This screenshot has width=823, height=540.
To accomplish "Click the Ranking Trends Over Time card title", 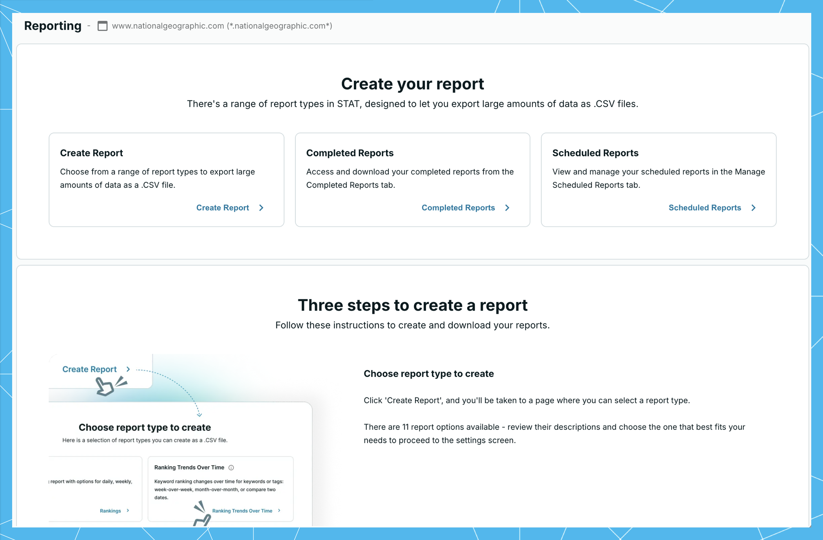I will click(x=189, y=467).
